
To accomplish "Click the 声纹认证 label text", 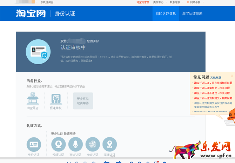I will pyautogui.click(x=75, y=155).
